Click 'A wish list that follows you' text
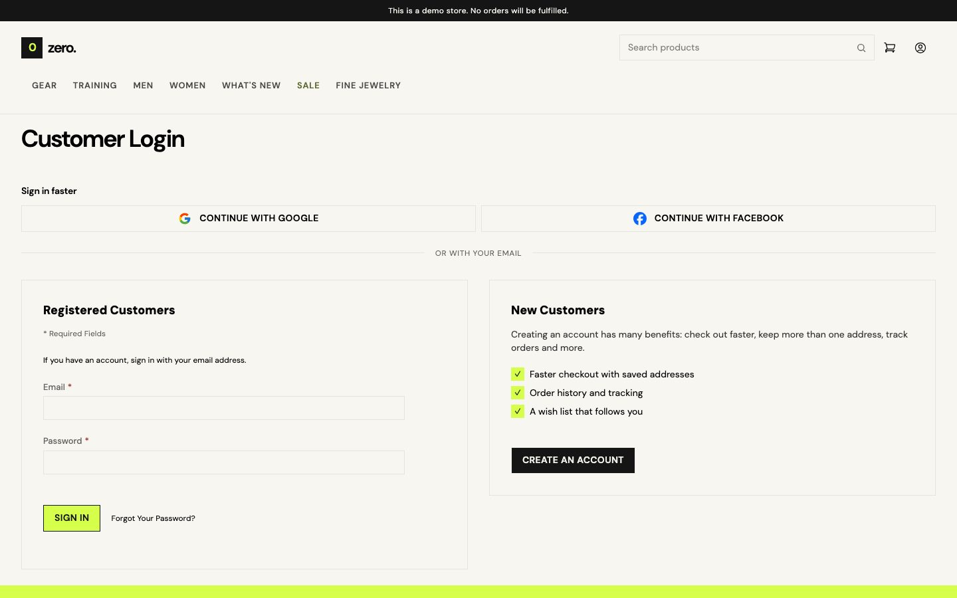Viewport: 957px width, 598px height. [586, 411]
